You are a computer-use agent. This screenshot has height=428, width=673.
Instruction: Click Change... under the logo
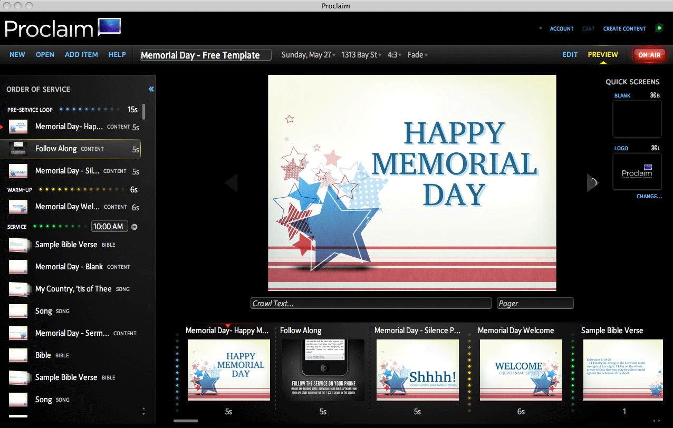click(x=649, y=196)
